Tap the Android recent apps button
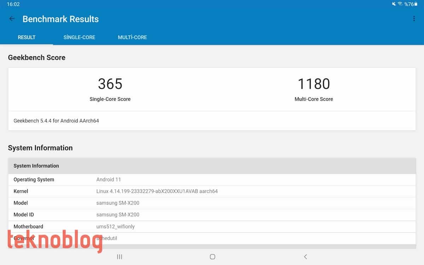The image size is (424, 265). 119,257
